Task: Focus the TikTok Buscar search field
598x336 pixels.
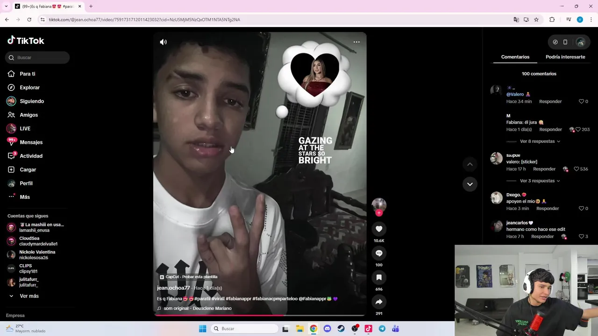Action: tap(38, 57)
